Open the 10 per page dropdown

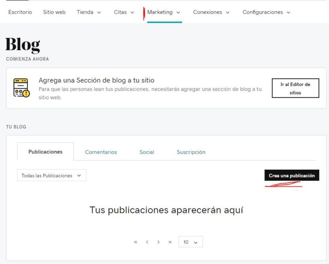click(x=191, y=242)
